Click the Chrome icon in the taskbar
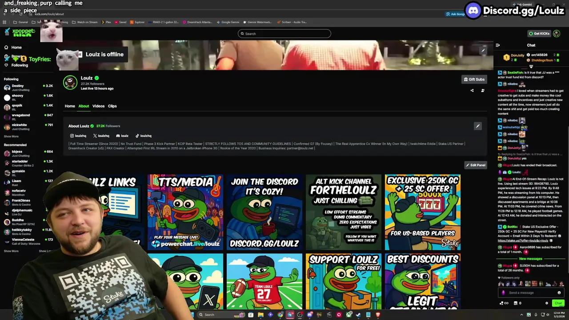The height and width of the screenshot is (320, 569). [280, 315]
